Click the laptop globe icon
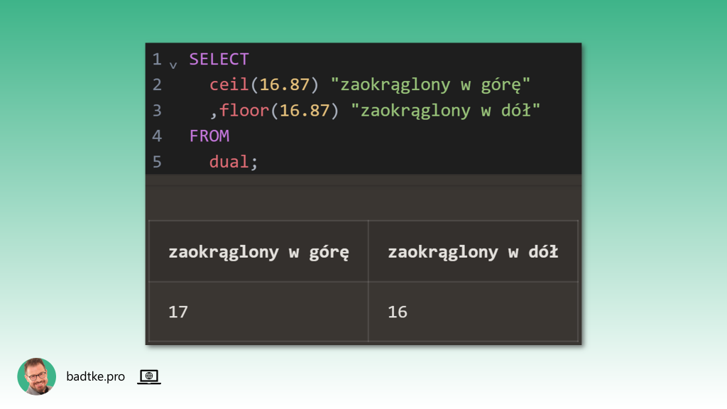Screen dimensions: 727x409 pos(148,376)
